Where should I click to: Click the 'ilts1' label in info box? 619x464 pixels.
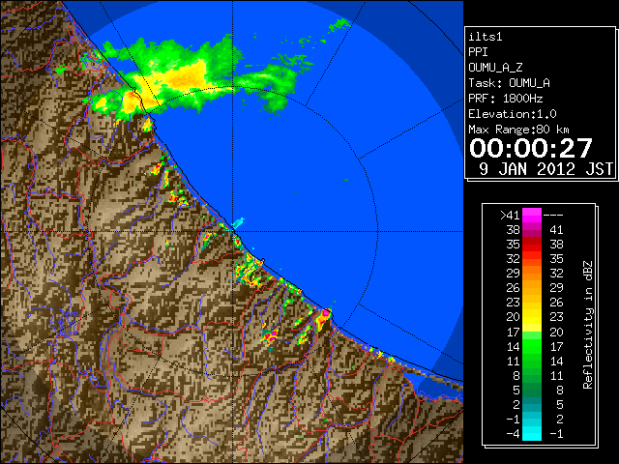pos(486,37)
